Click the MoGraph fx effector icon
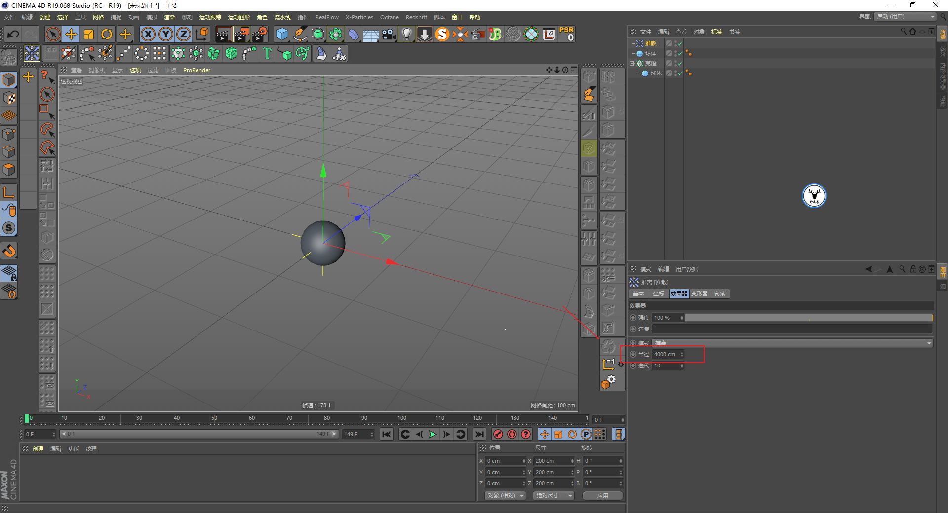 (x=339, y=53)
